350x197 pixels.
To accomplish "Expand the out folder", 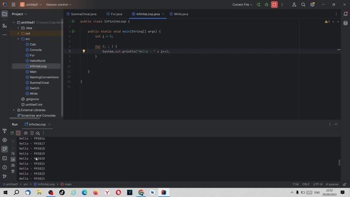I will 18,33.
